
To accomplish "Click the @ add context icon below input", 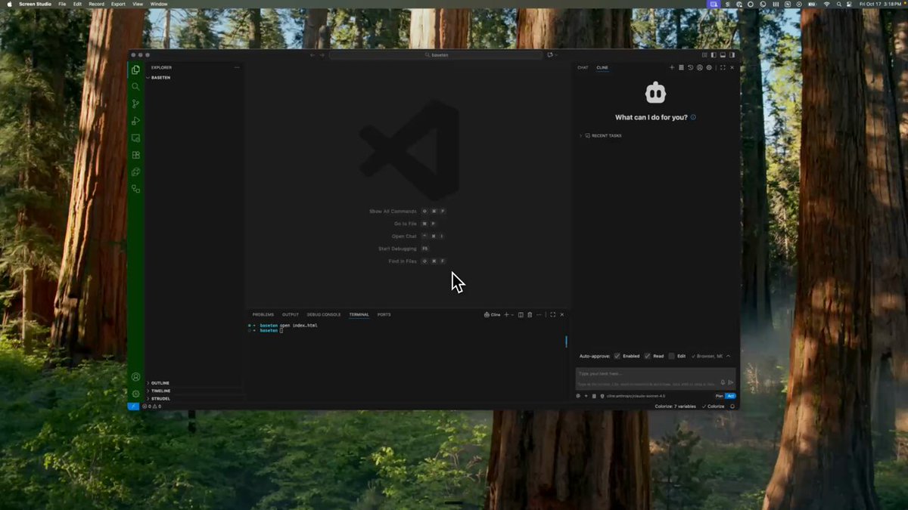I will [x=577, y=396].
